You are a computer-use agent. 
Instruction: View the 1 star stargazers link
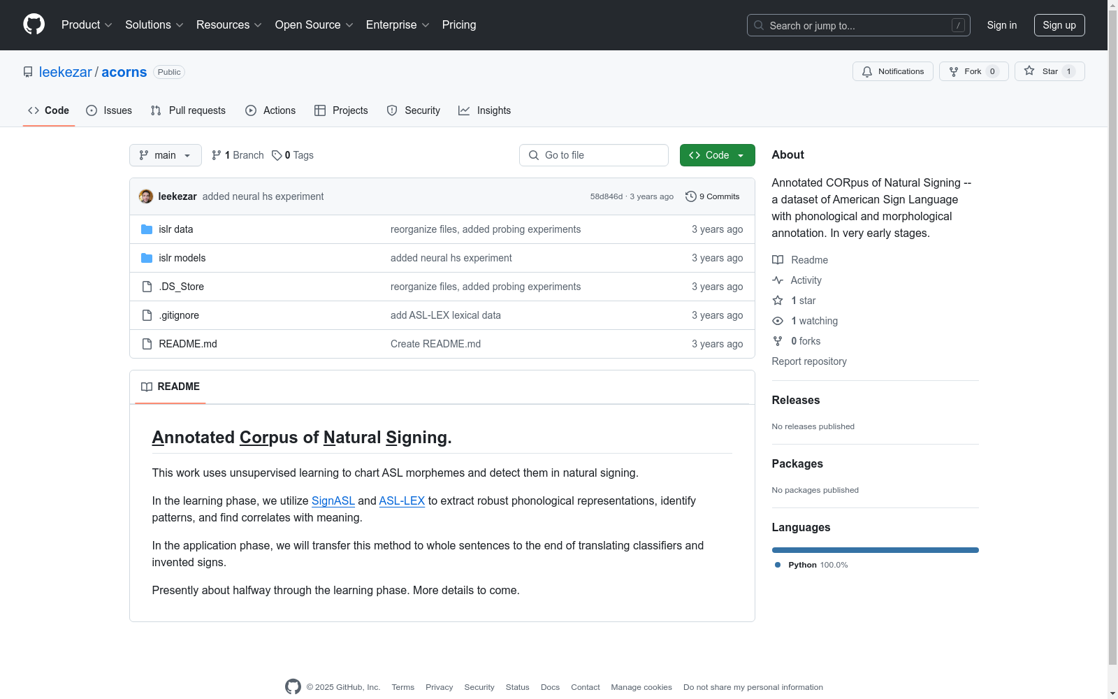794,301
